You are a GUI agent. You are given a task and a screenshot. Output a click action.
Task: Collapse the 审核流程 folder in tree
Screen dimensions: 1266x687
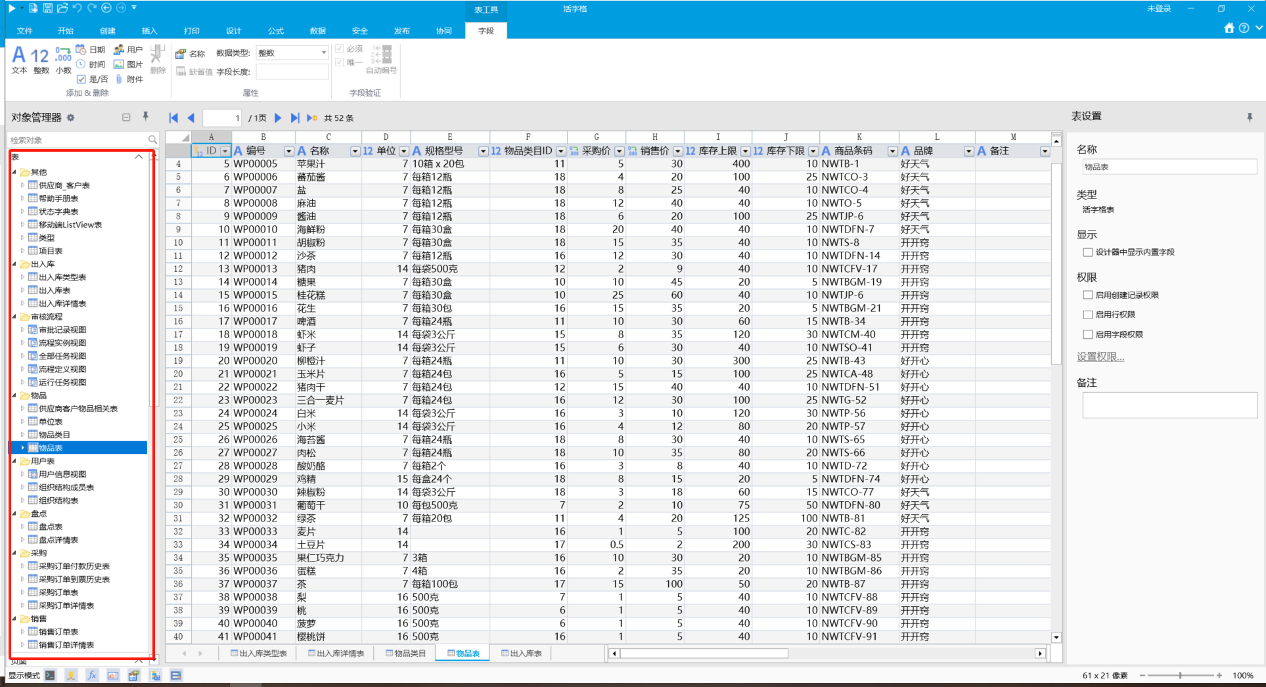click(14, 317)
